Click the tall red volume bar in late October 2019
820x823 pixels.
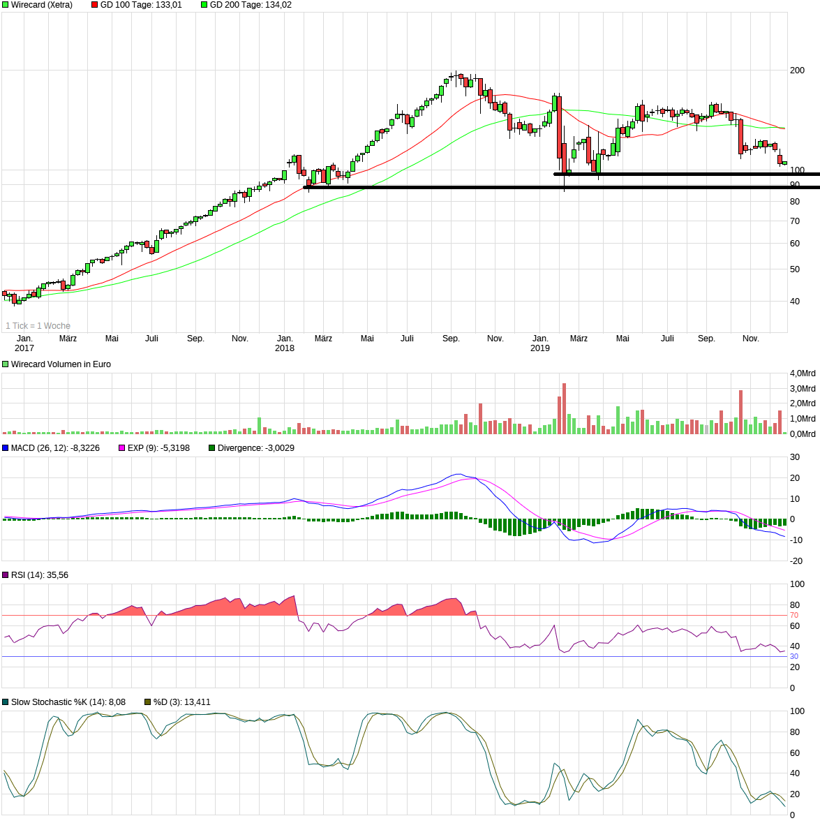click(x=740, y=412)
